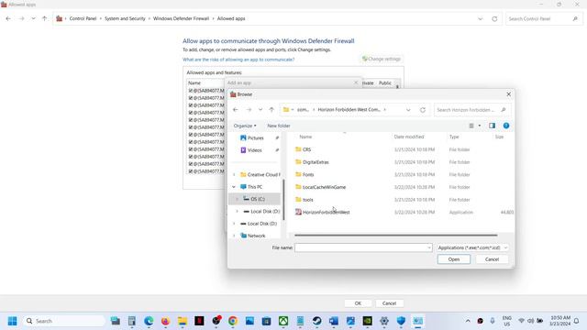The width and height of the screenshot is (587, 330).
Task: Refresh the Browse dialog folder listing
Action: pyautogui.click(x=423, y=110)
